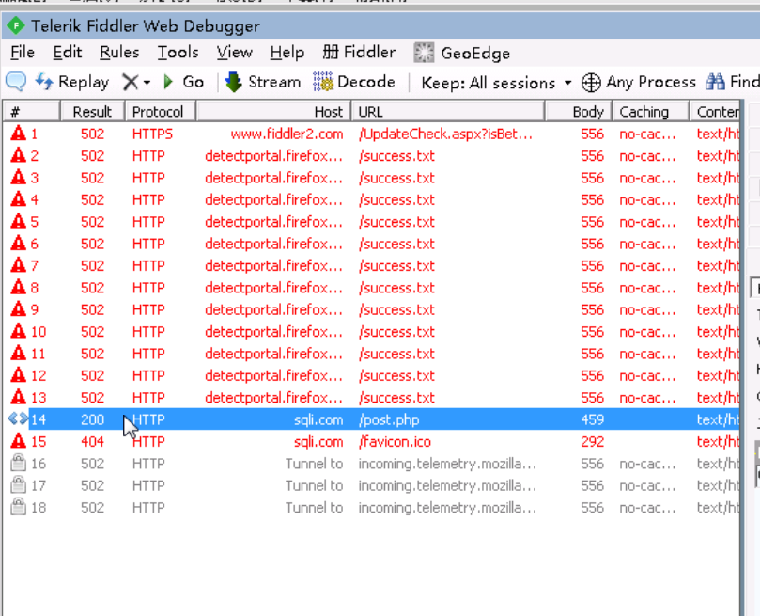
Task: Open the Rules menu
Action: point(119,52)
